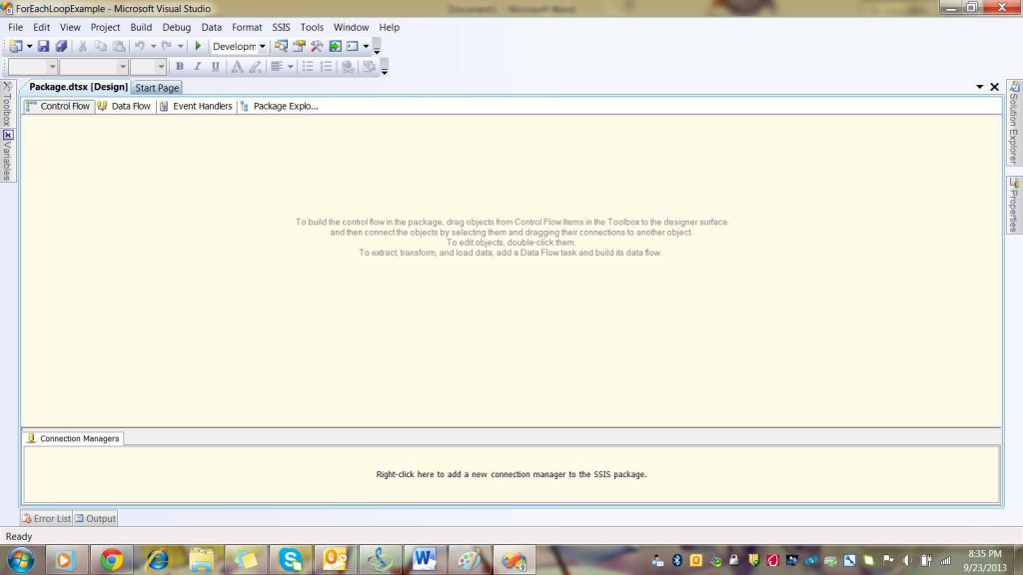This screenshot has width=1023, height=575.
Task: Open the SSIS menu
Action: (x=281, y=27)
